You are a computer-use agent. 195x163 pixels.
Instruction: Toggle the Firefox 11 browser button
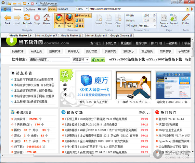83,16
